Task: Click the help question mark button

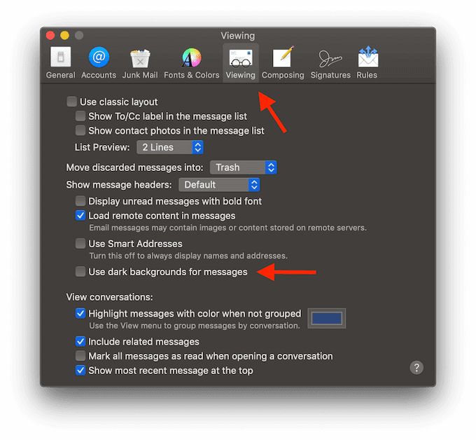Action: tap(416, 368)
